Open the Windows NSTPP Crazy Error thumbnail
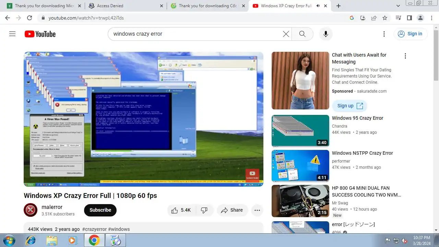The width and height of the screenshot is (439, 247). 300,166
